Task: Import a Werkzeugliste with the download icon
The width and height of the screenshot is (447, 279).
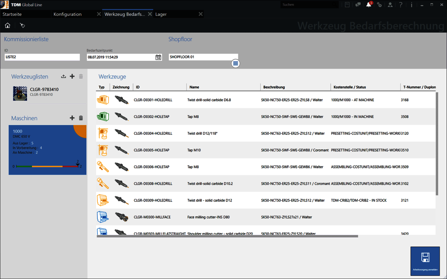Action: click(63, 76)
